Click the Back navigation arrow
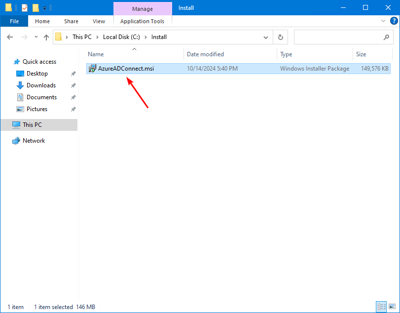The image size is (400, 313). tap(10, 37)
